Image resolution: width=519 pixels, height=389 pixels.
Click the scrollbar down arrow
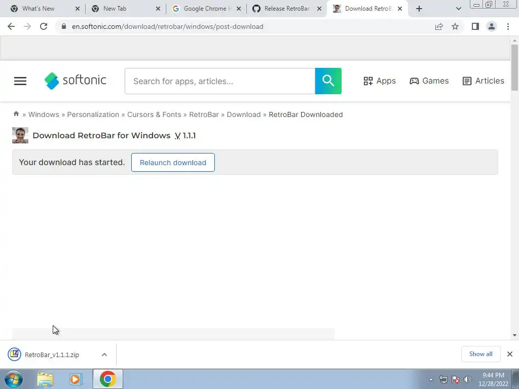coord(514,335)
